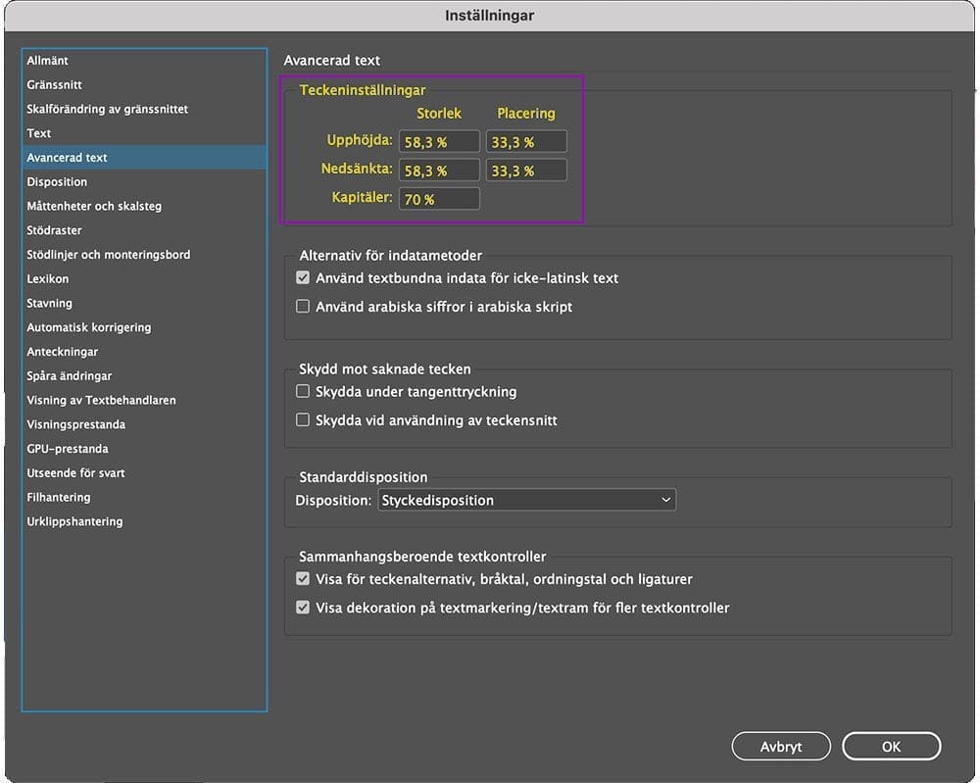Open the Disposition Styckedisposition dropdown
The image size is (980, 783).
coord(527,500)
